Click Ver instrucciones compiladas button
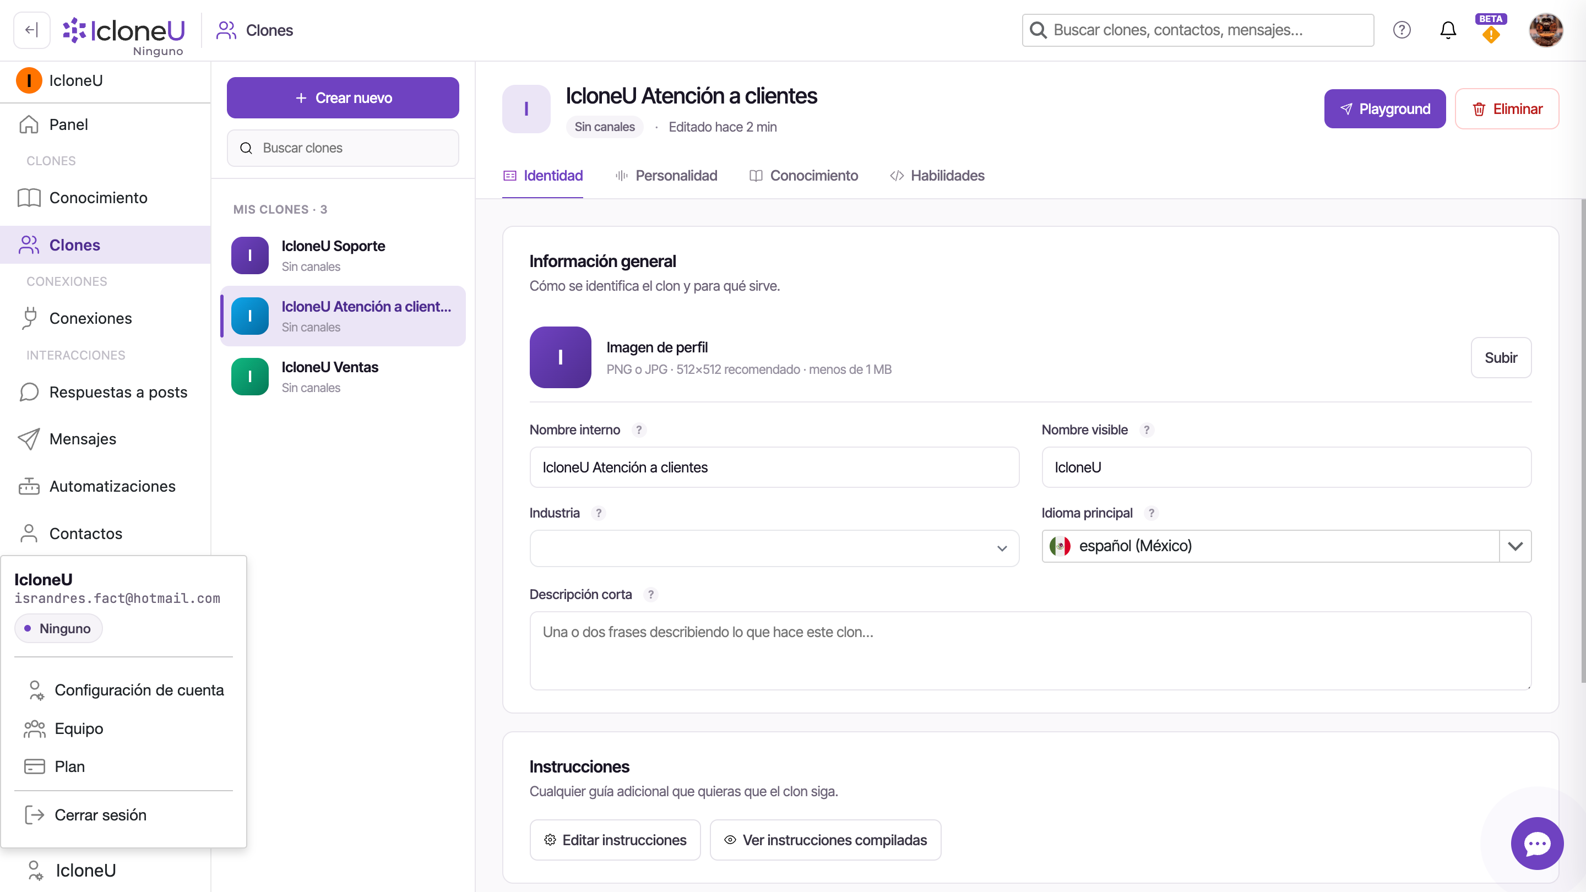 825,840
